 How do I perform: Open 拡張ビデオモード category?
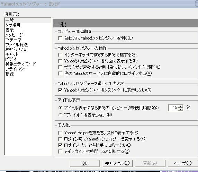[20, 64]
